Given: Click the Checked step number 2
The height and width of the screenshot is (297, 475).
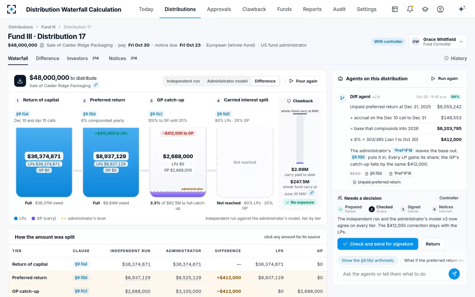Looking at the screenshot, I should point(371,209).
